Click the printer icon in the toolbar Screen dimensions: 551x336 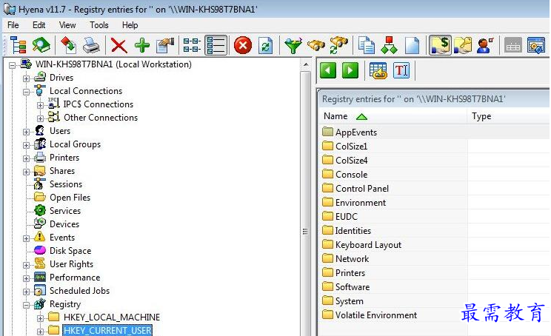click(91, 45)
